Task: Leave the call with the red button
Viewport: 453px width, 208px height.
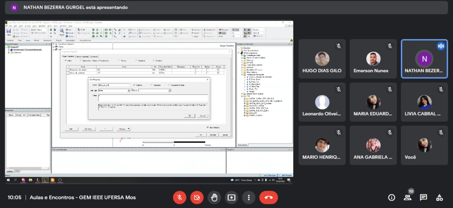Action: pyautogui.click(x=269, y=197)
